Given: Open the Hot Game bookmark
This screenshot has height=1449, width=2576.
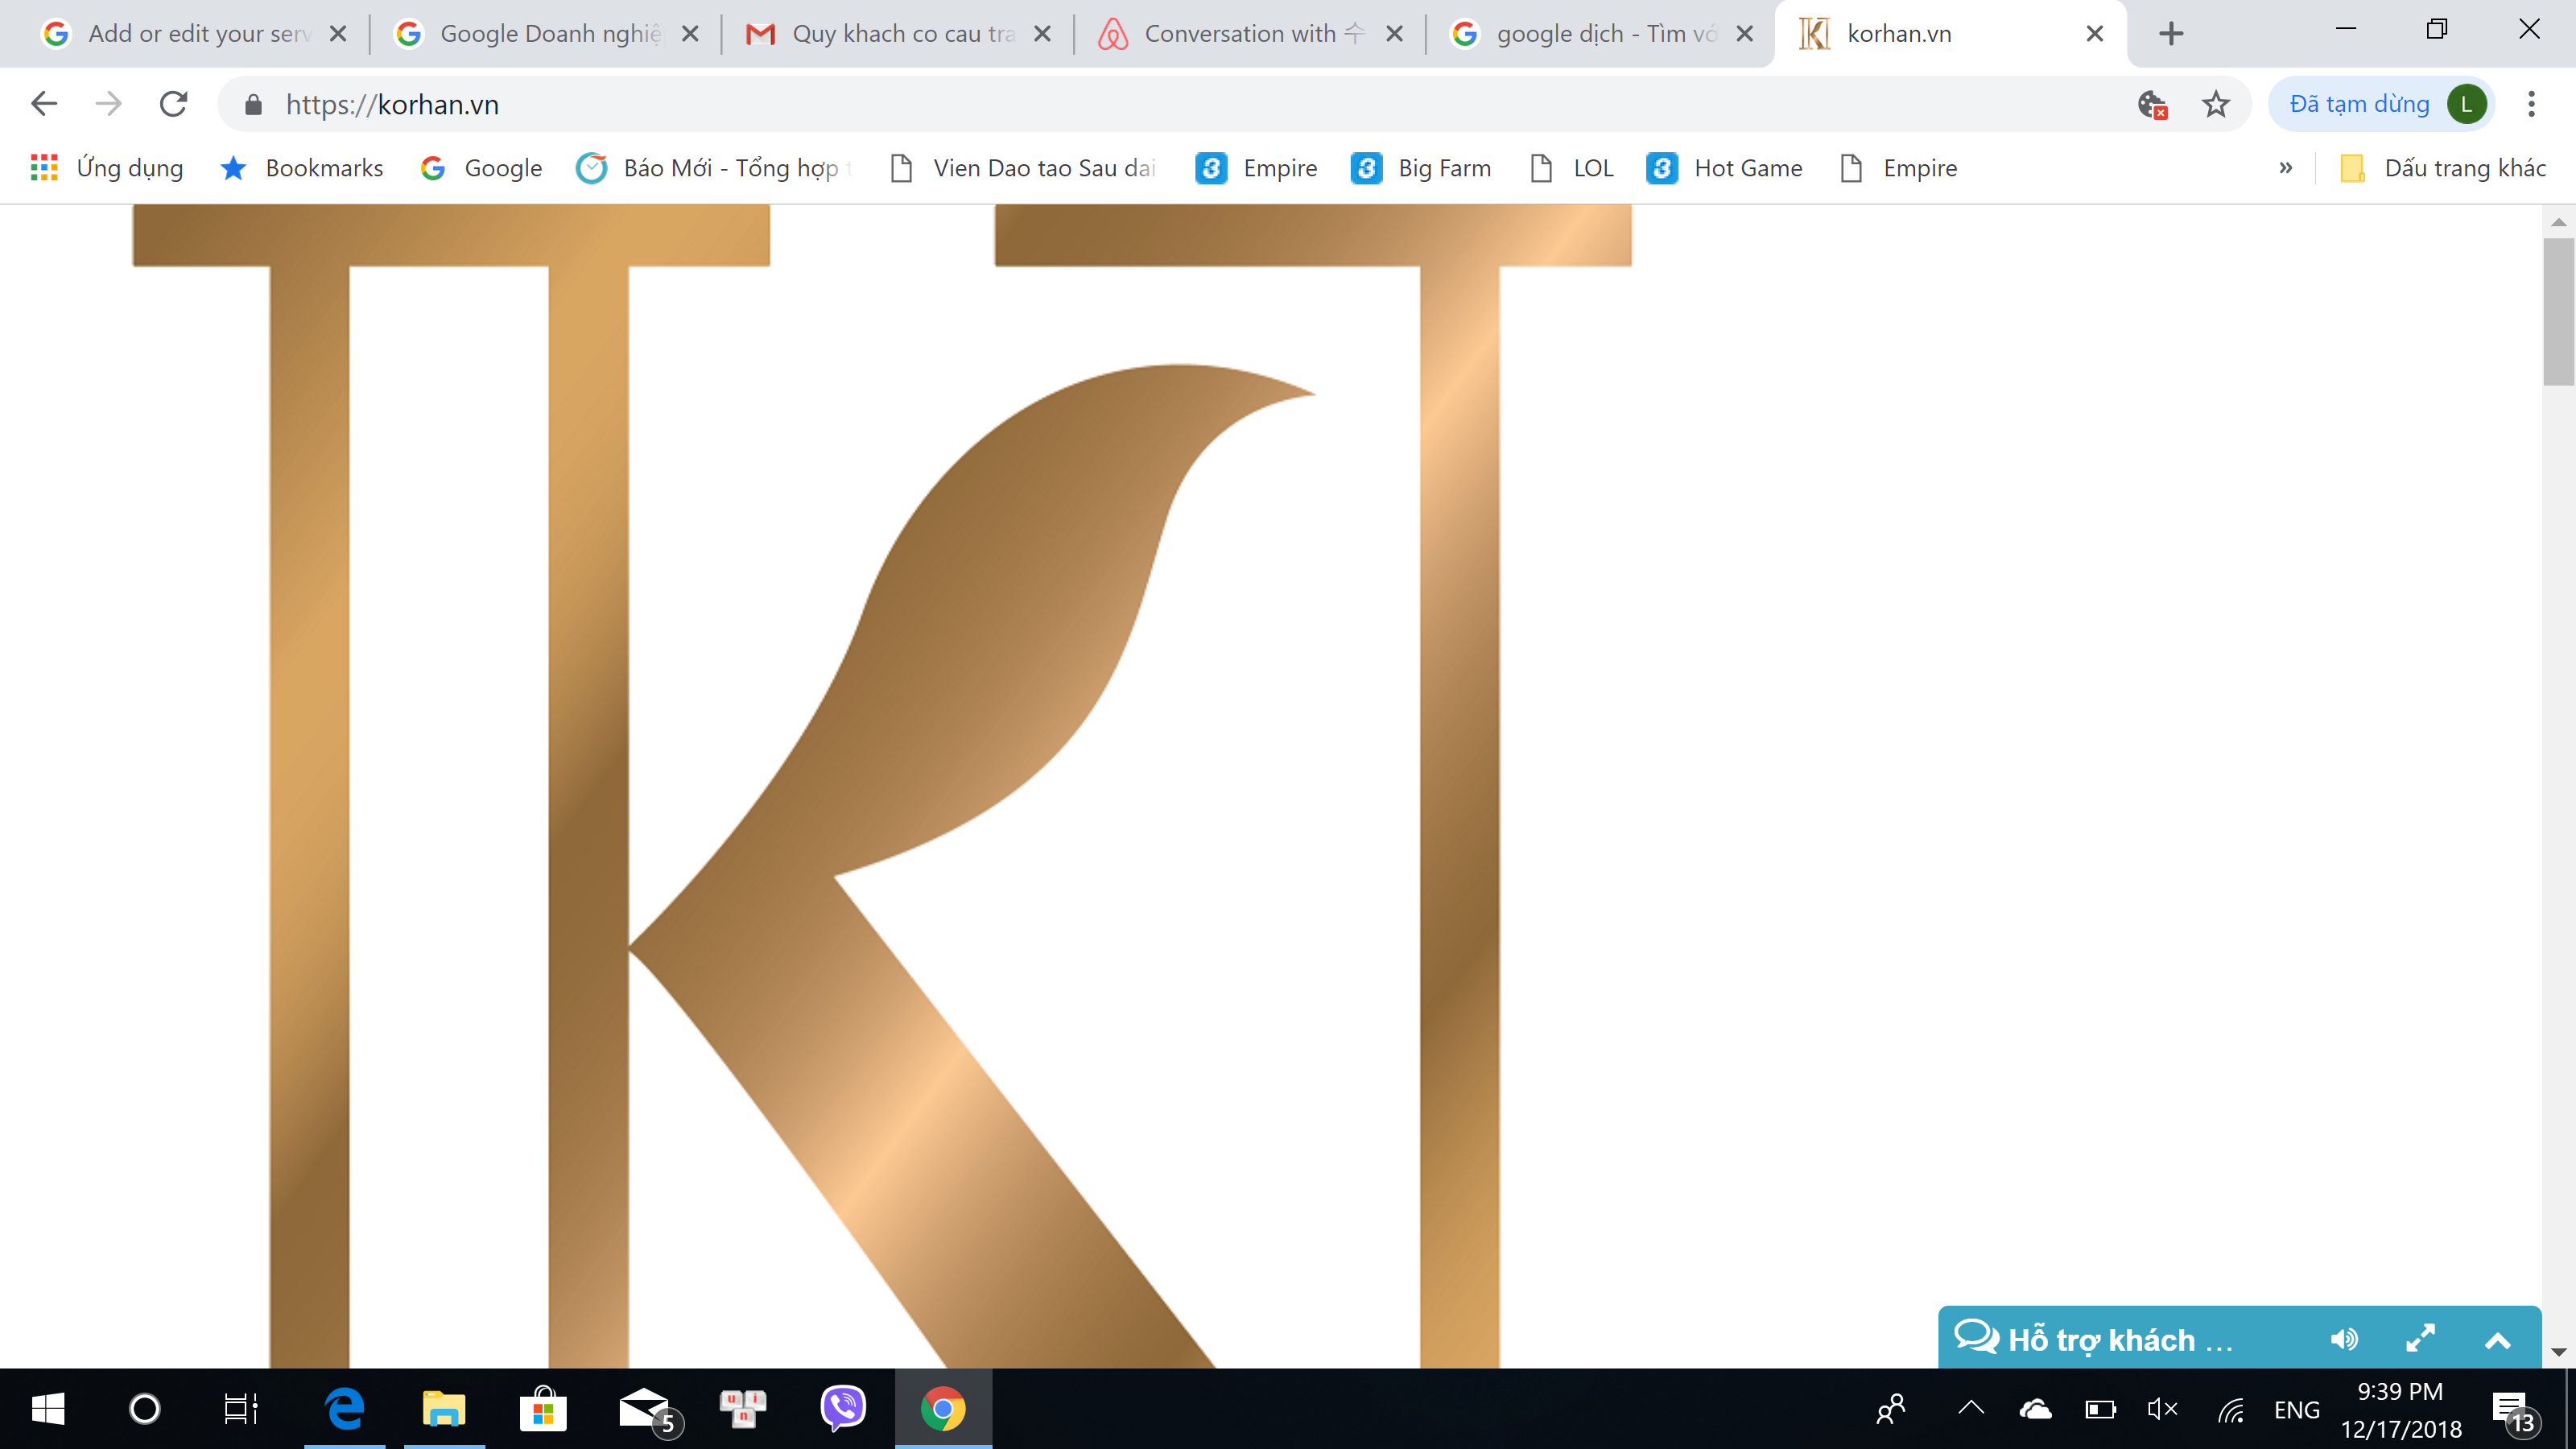Looking at the screenshot, I should 1725,168.
